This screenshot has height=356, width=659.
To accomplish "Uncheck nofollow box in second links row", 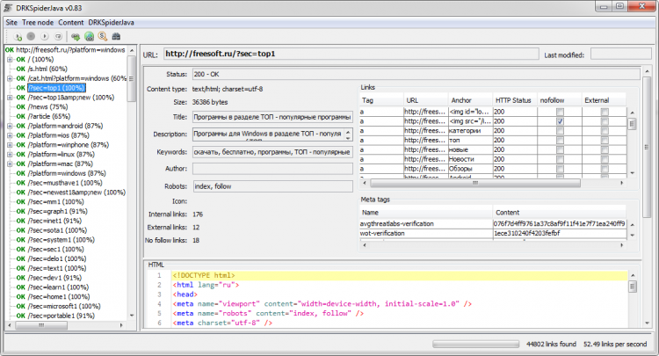I will coord(560,122).
